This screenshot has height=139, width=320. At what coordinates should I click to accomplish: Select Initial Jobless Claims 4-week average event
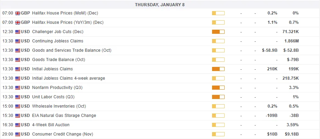[x=68, y=78]
